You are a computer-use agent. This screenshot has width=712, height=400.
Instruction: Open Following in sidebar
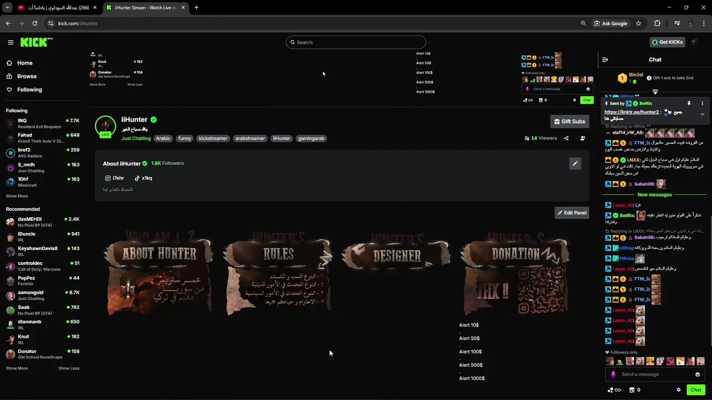[29, 89]
